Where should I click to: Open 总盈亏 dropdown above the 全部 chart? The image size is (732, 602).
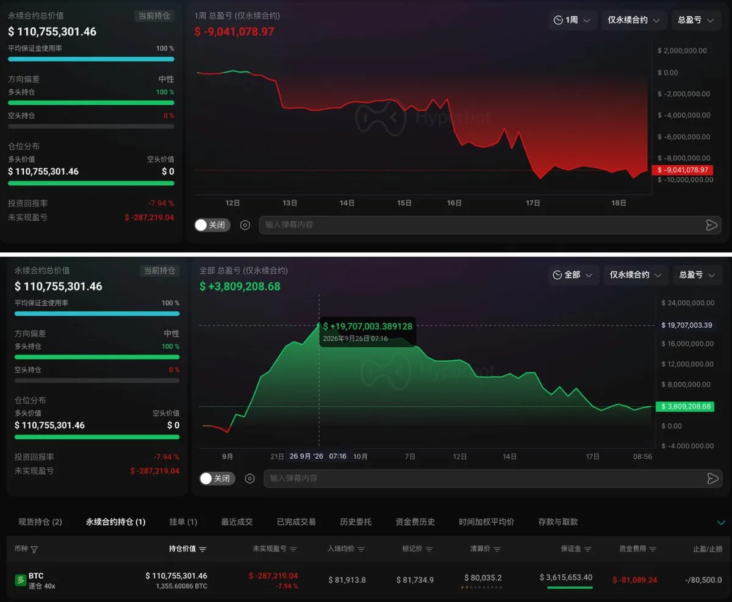[697, 275]
